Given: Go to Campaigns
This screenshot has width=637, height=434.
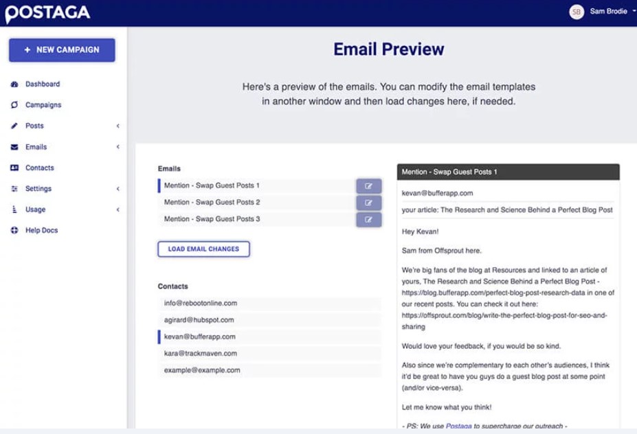Looking at the screenshot, I should pos(43,105).
